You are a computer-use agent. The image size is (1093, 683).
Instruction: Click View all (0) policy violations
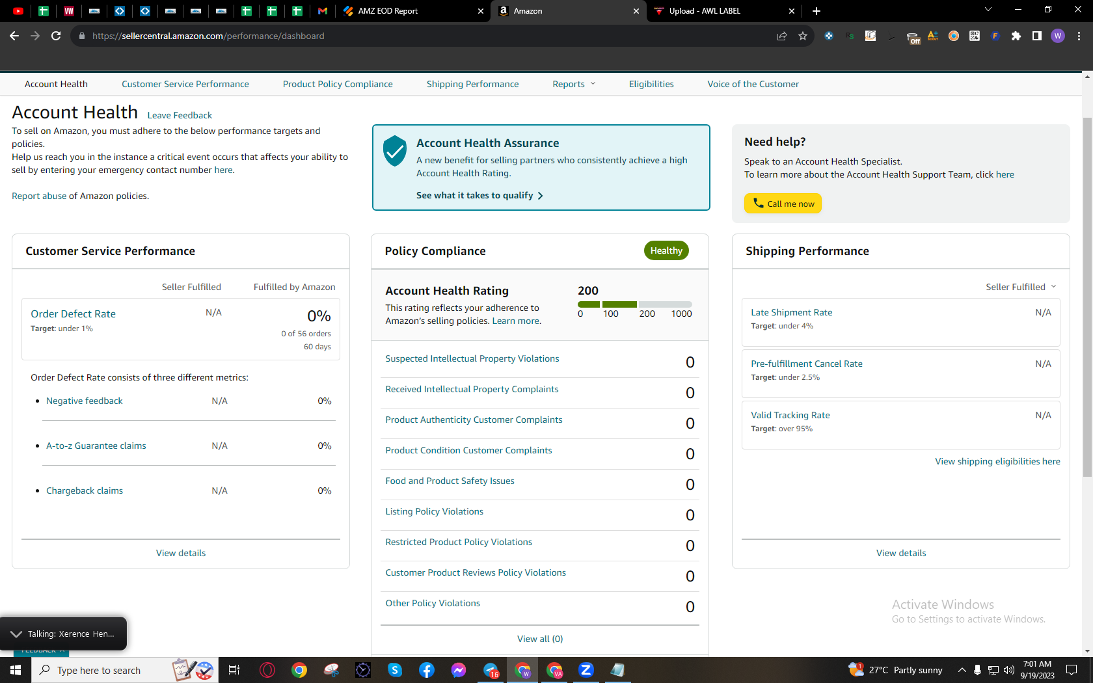tap(540, 639)
